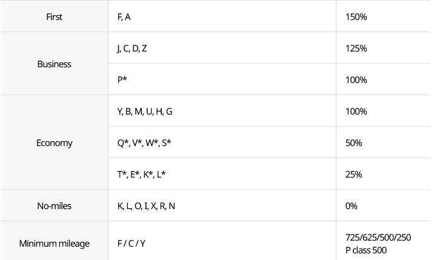Select the 25% accrual value
The height and width of the screenshot is (260, 434).
pyautogui.click(x=353, y=175)
